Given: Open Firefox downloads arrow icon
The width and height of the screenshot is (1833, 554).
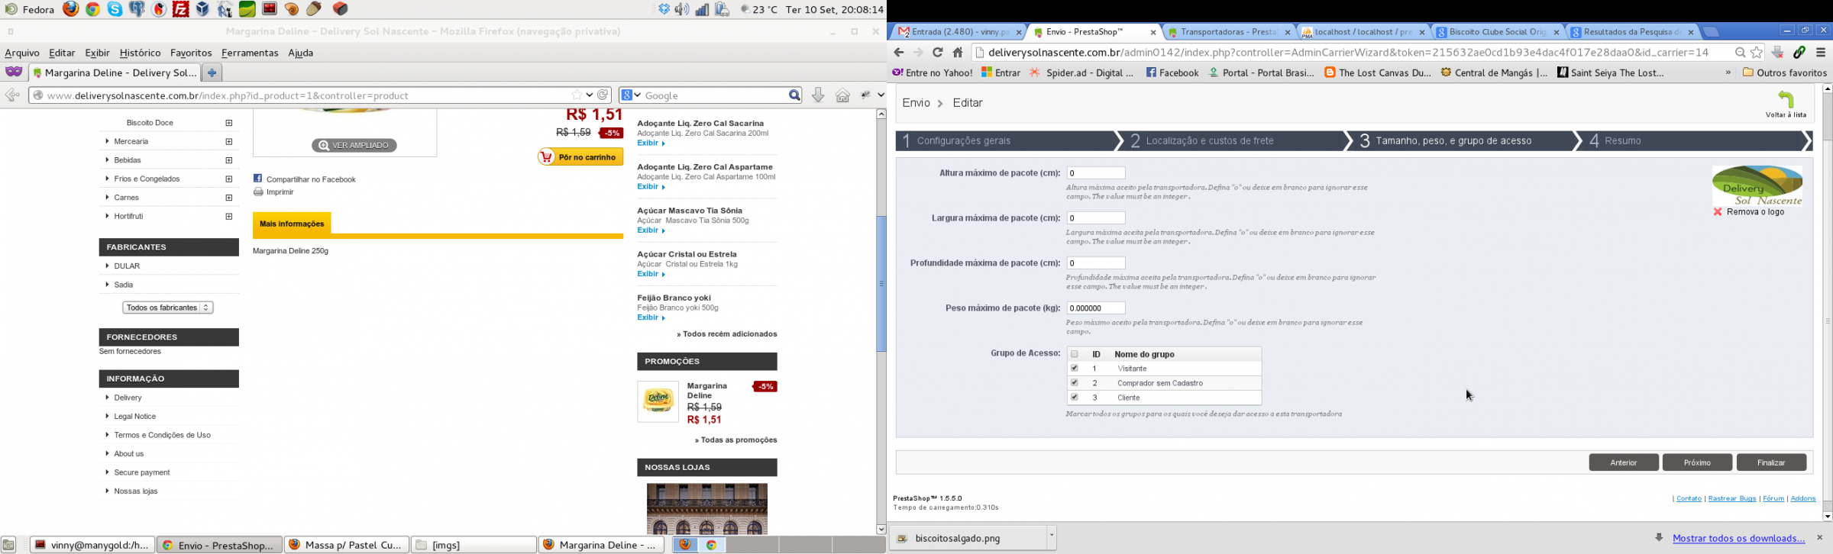Looking at the screenshot, I should [x=818, y=95].
